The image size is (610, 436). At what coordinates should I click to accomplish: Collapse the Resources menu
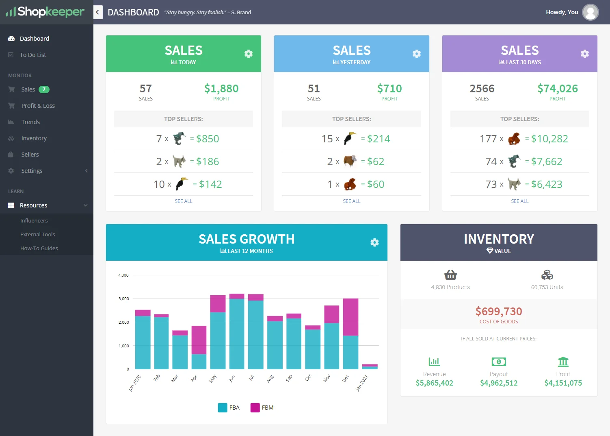[85, 205]
